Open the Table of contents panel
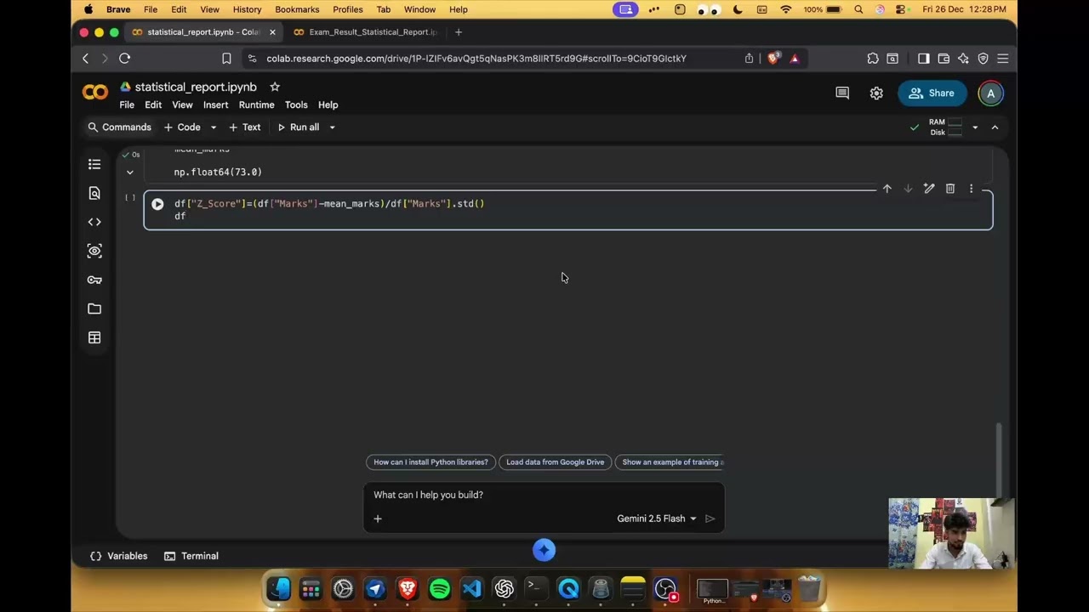 94,164
